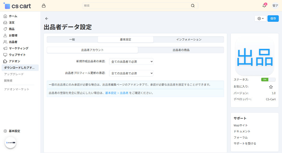Click the 基本設定 gear icon in the sidebar
The height and width of the screenshot is (153, 282).
tap(5, 131)
